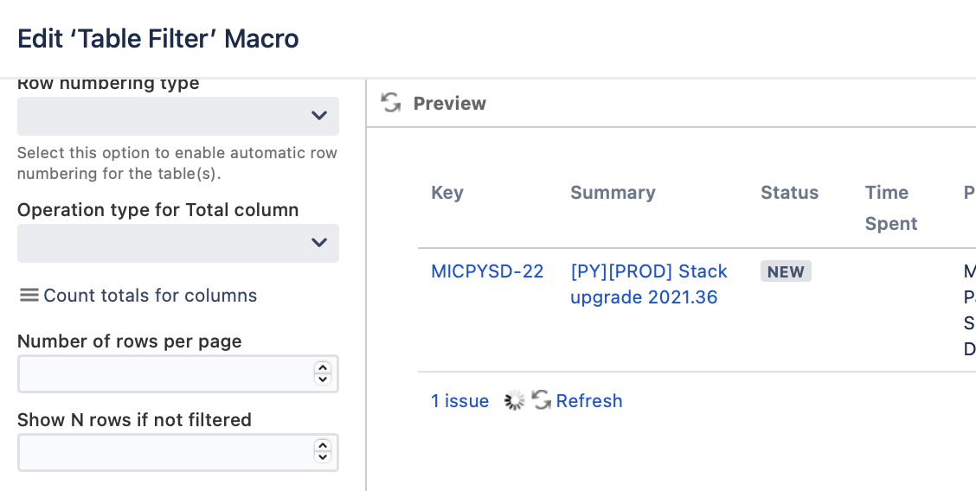Open the Row numbering type dropdown
The height and width of the screenshot is (491, 976).
coord(178,116)
